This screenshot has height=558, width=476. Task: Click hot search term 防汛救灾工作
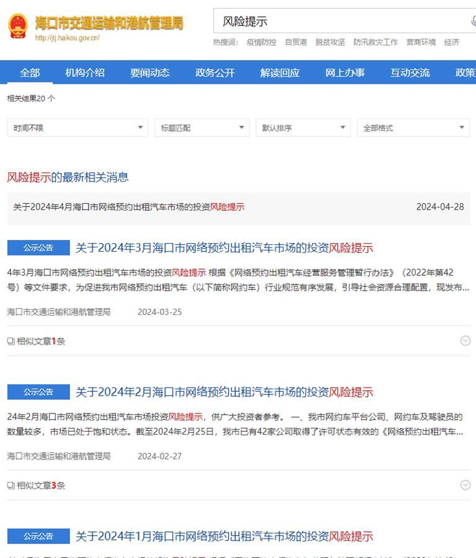pos(376,42)
